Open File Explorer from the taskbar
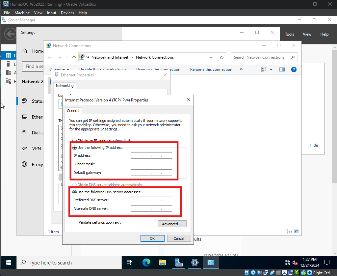 point(163,262)
